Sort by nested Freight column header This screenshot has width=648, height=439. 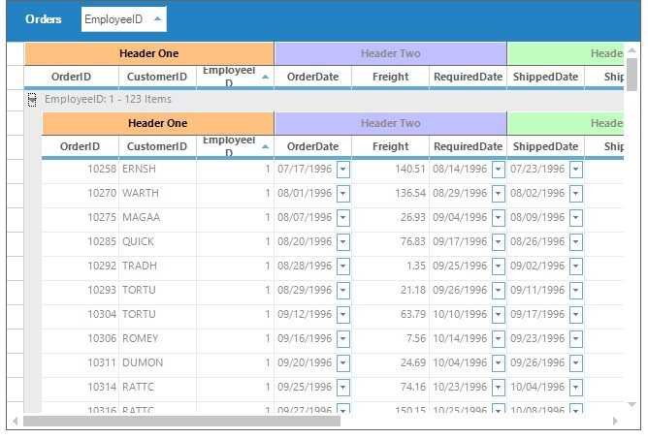(390, 146)
